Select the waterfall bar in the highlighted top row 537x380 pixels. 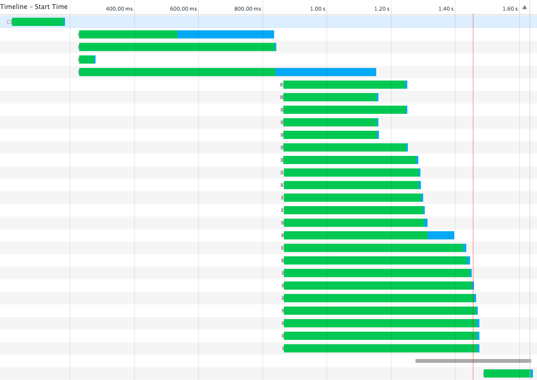click(38, 22)
